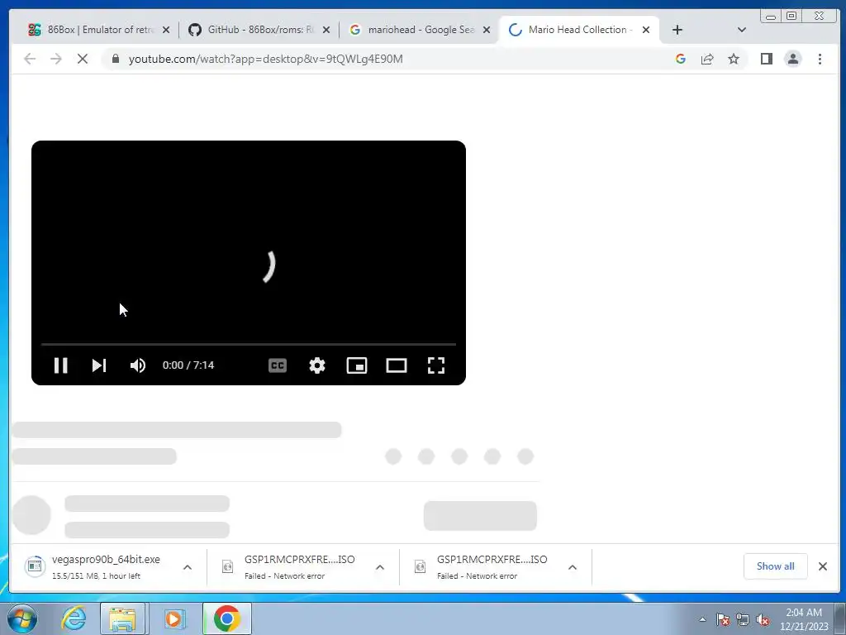Toggle closed captions on the video
846x635 pixels.
(278, 365)
